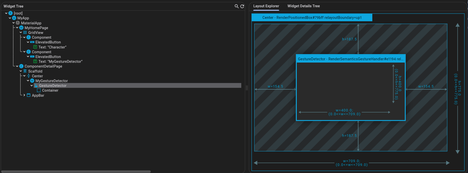This screenshot has height=173, width=468.
Task: Click the Container dashed-box icon
Action: point(39,90)
